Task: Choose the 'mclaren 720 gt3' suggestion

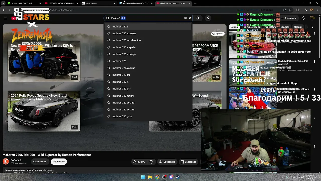Action: pyautogui.click(x=148, y=89)
